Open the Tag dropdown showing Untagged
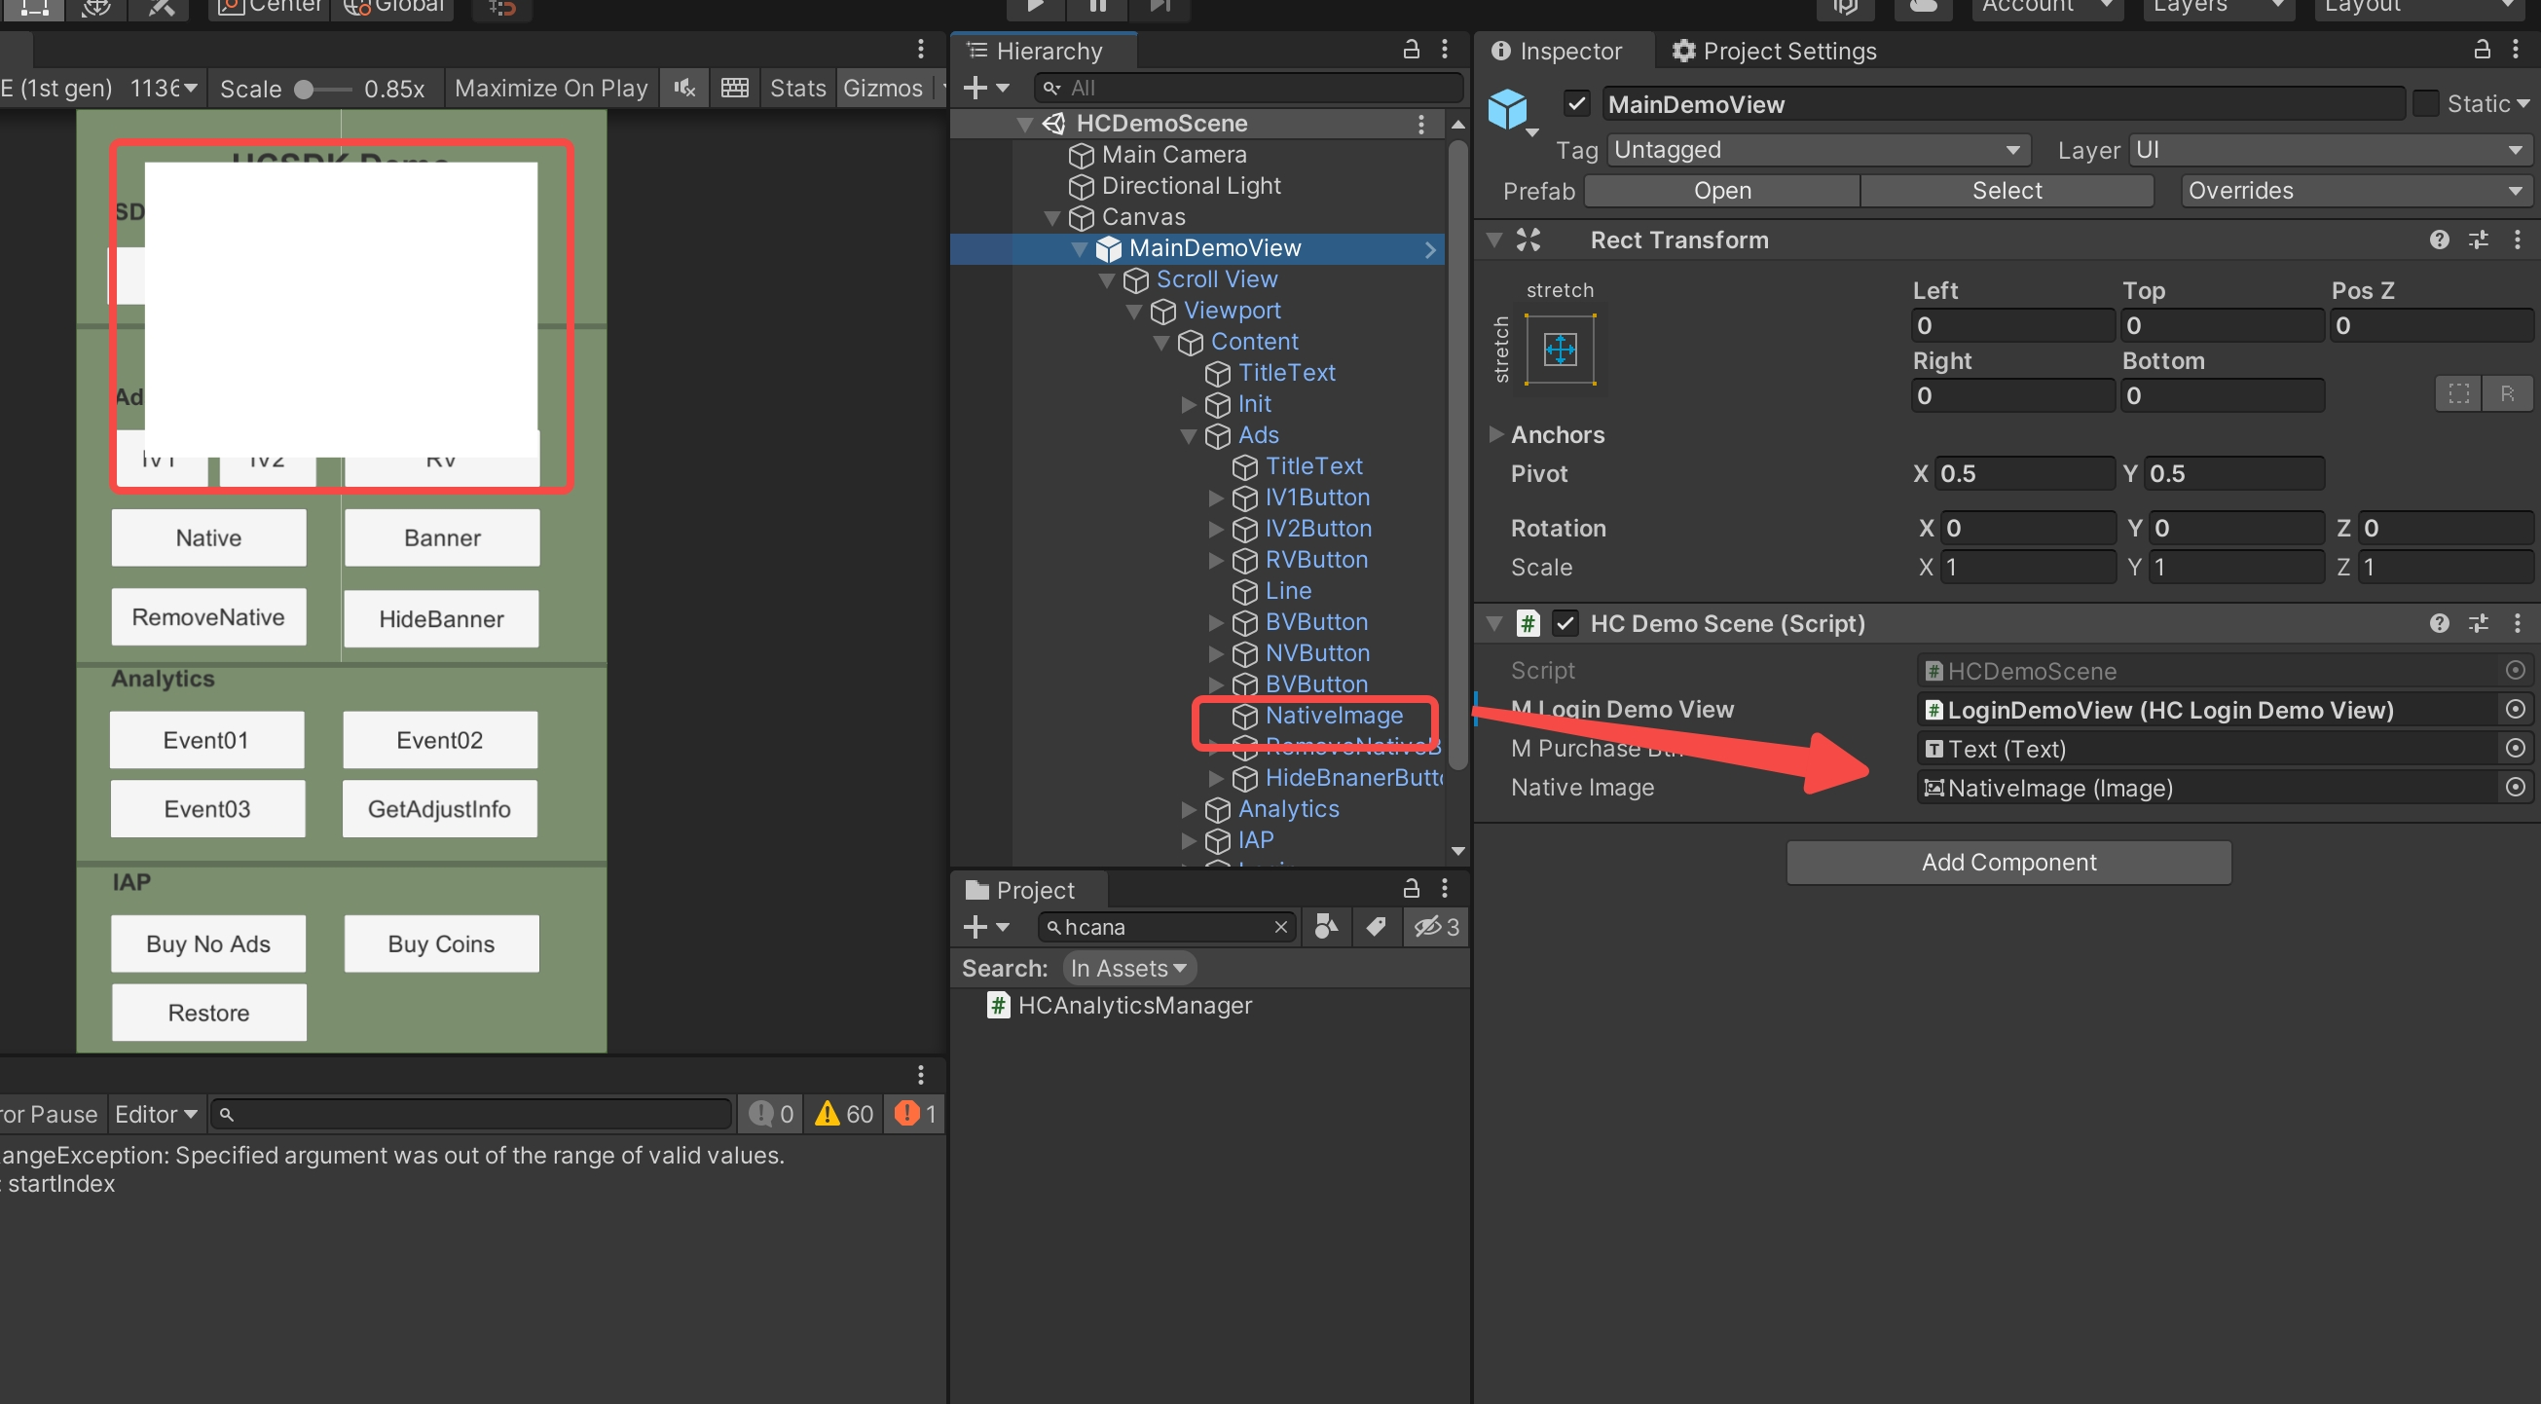Image resolution: width=2541 pixels, height=1404 pixels. pos(1818,150)
